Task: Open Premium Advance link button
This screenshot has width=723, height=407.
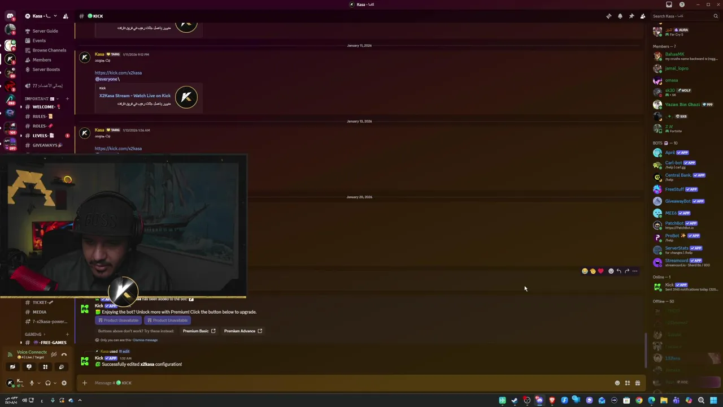Action: (x=243, y=331)
